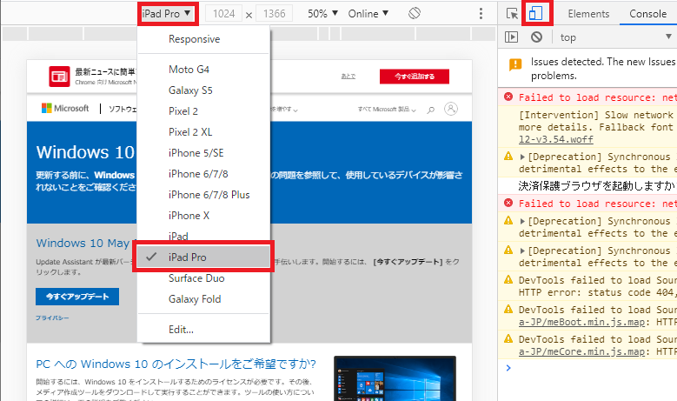Viewport: 677px width, 401px height.
Task: Click the rotate device orientation icon
Action: pos(414,13)
